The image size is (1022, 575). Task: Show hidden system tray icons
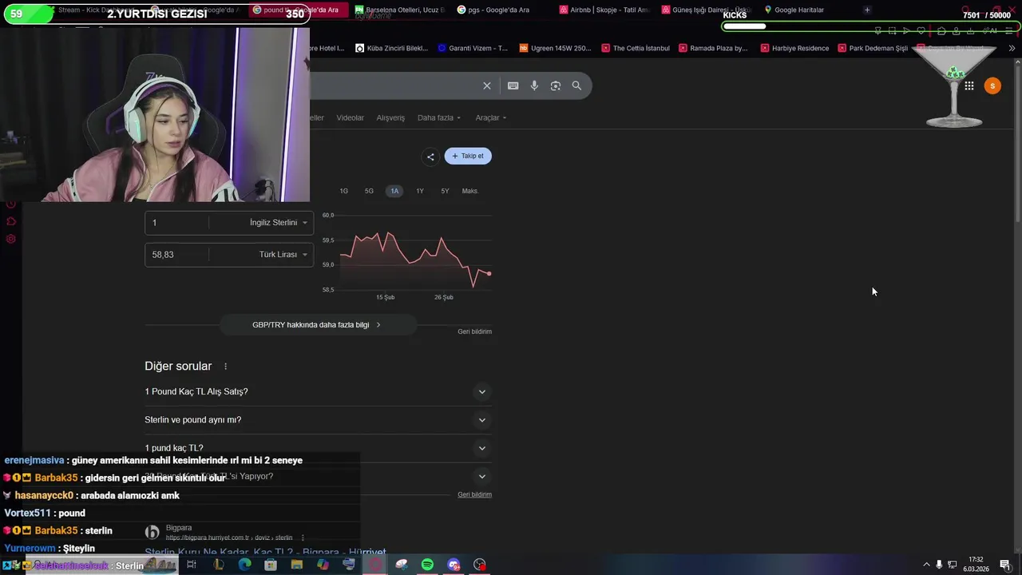coord(926,565)
